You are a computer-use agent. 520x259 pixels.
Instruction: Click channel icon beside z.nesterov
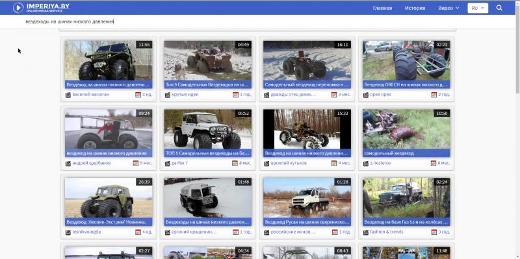coord(366,164)
